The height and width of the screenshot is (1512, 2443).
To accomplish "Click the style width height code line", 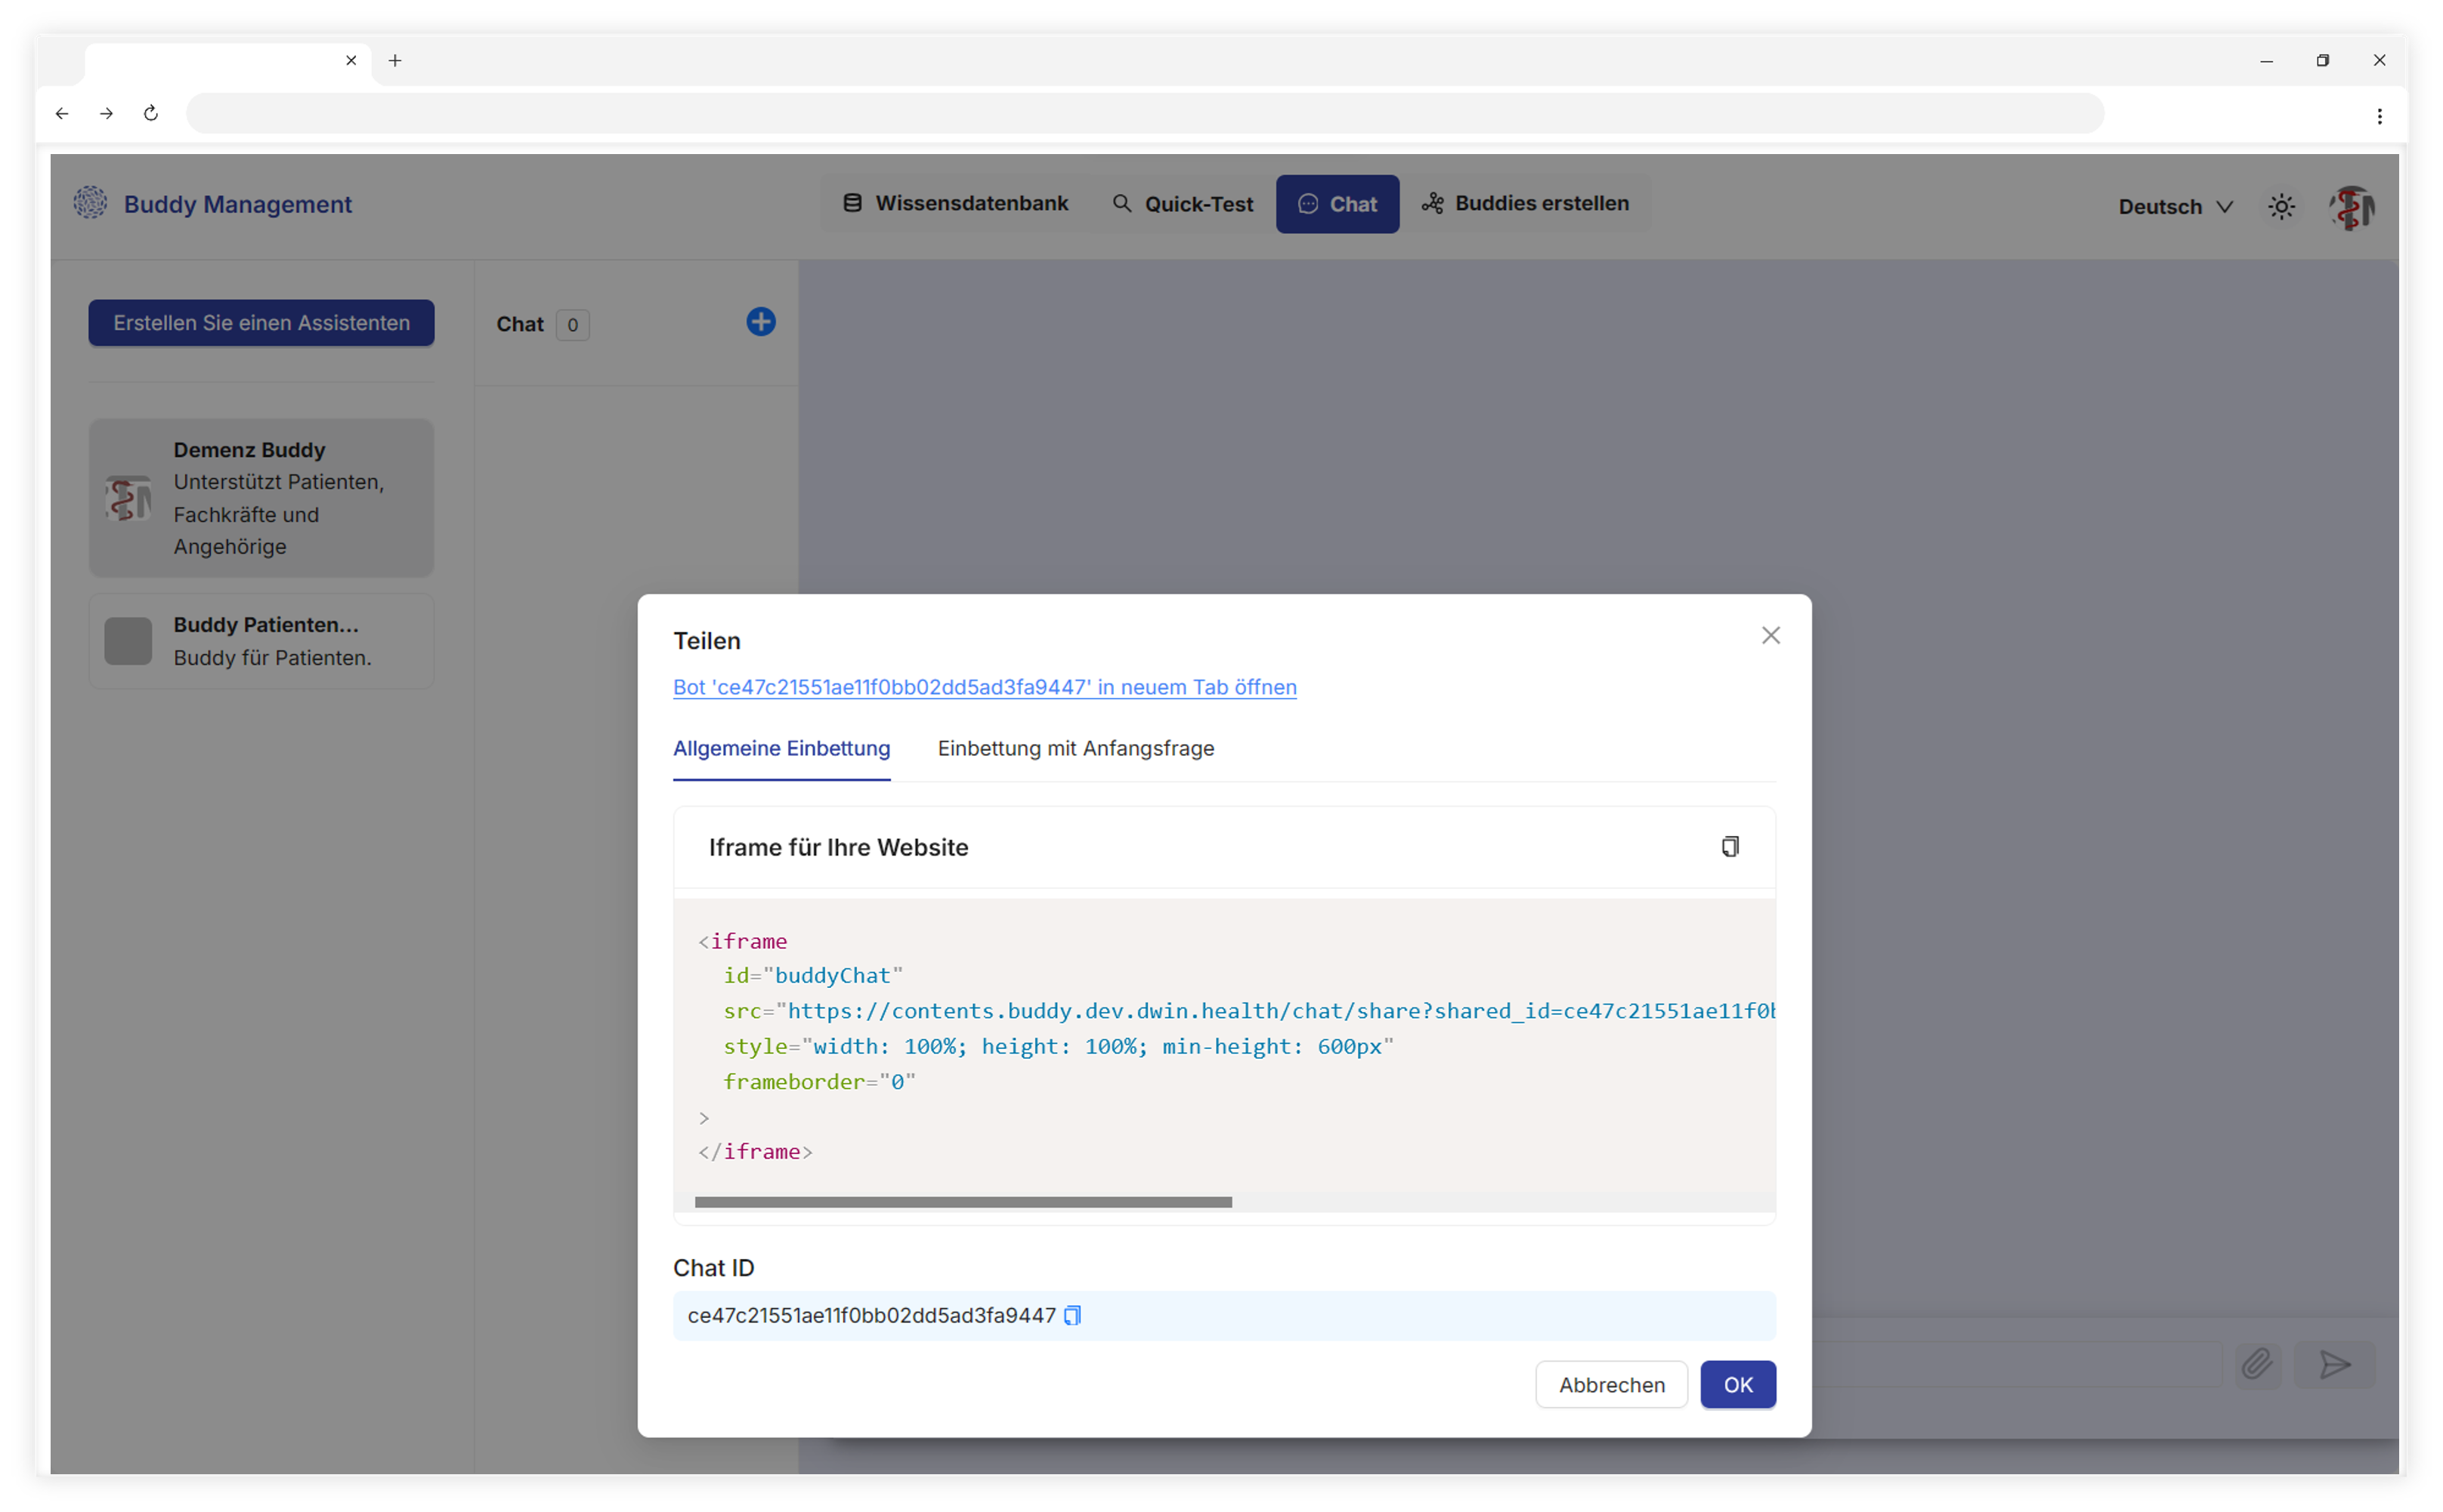I will tap(1057, 1046).
